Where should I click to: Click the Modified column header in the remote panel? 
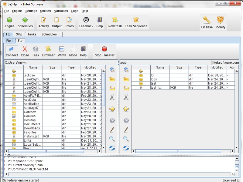coord(217,67)
